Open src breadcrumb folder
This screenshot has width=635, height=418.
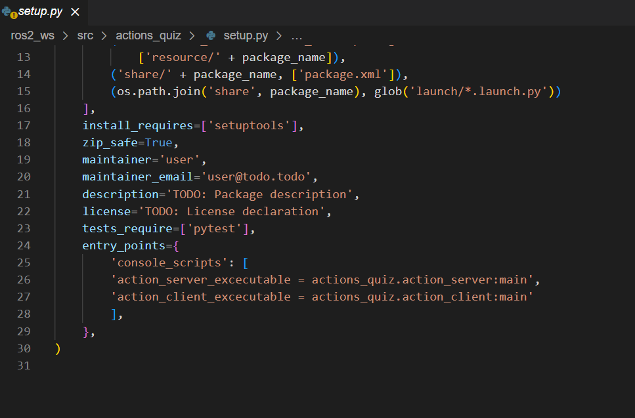click(x=85, y=35)
